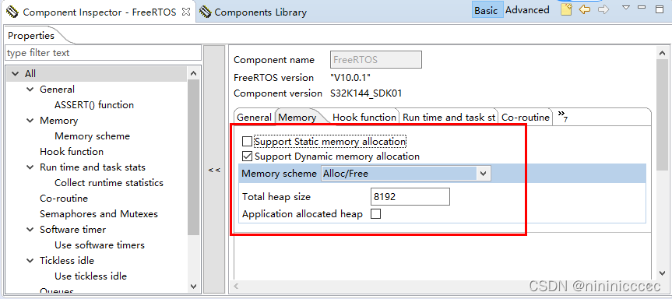
Task: Tick the Application allocated heap checkbox
Action: (x=375, y=214)
